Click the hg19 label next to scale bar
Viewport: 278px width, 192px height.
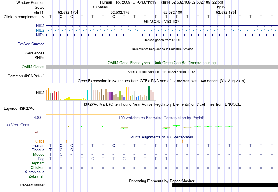221,7
